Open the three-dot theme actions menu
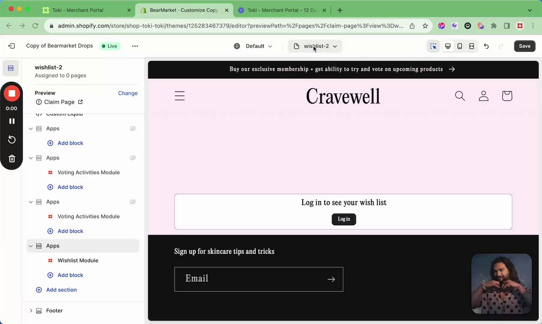 [135, 46]
